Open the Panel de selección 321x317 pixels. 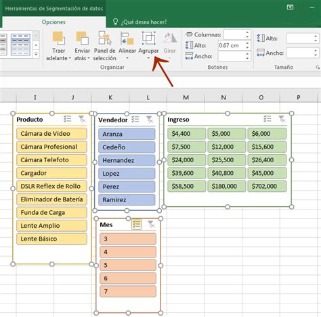105,46
